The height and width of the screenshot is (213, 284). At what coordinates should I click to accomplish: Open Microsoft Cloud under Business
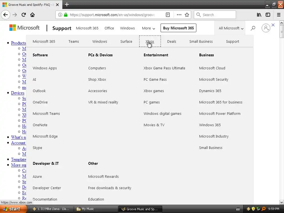click(x=212, y=68)
